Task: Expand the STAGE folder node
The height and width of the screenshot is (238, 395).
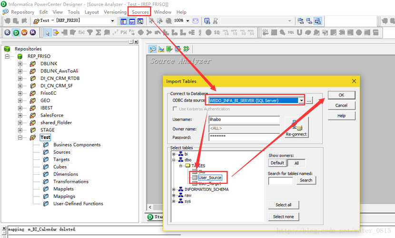Action: [x=20, y=130]
